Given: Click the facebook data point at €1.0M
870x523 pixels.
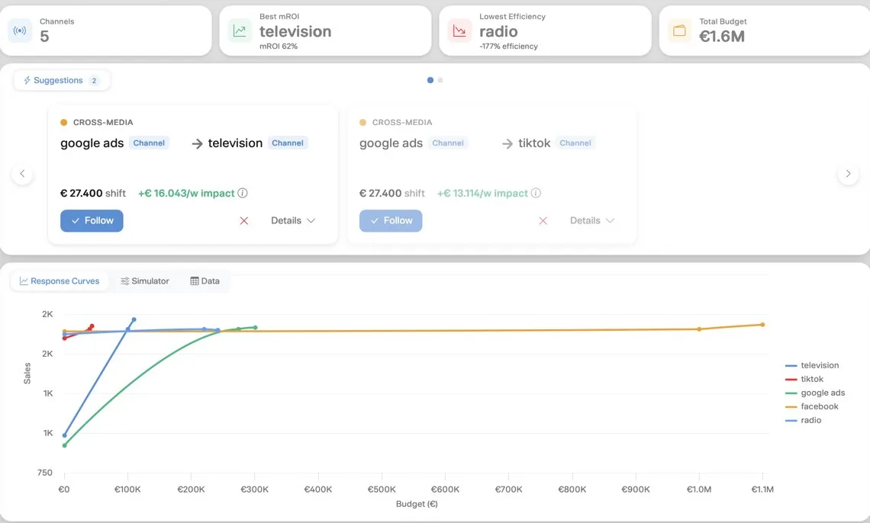Looking at the screenshot, I should [699, 329].
